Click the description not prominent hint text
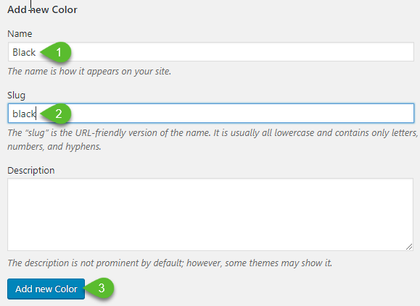The image size is (420, 306). coord(170,263)
